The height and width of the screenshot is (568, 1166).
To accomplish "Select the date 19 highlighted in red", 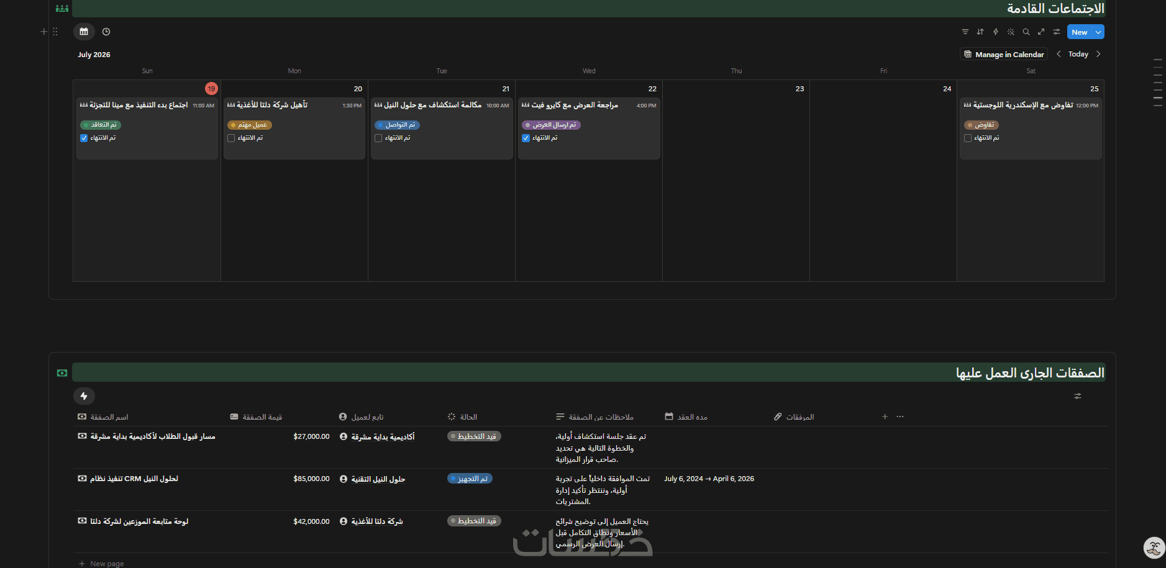I will (x=211, y=89).
